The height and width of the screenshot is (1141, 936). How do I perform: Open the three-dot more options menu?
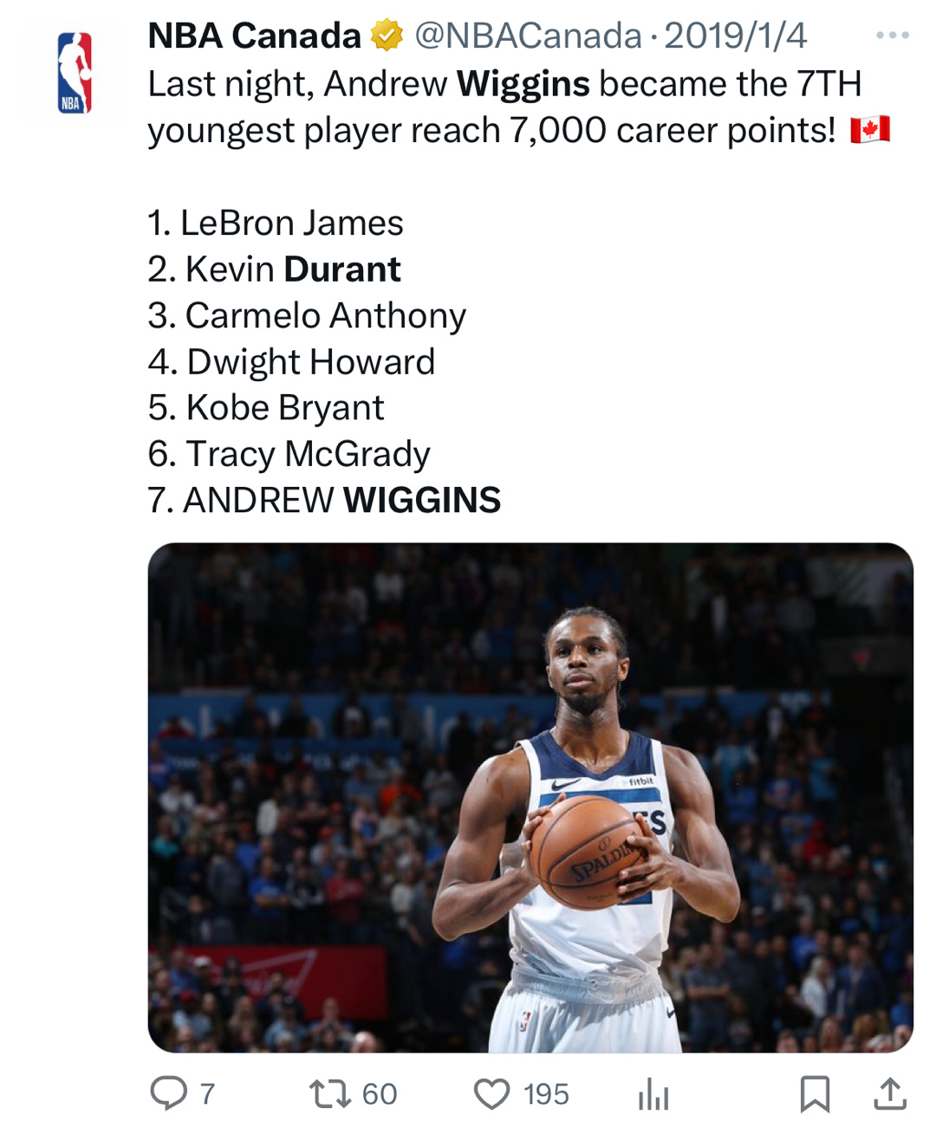tap(892, 36)
